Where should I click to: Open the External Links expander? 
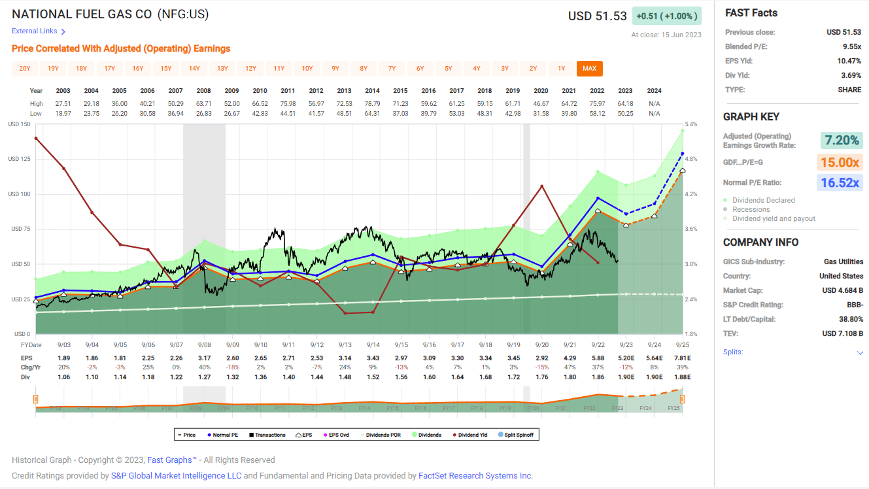coord(35,31)
